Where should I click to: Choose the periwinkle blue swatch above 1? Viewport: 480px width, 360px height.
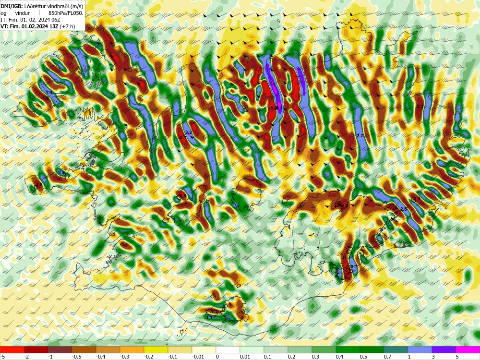pyautogui.click(x=420, y=349)
